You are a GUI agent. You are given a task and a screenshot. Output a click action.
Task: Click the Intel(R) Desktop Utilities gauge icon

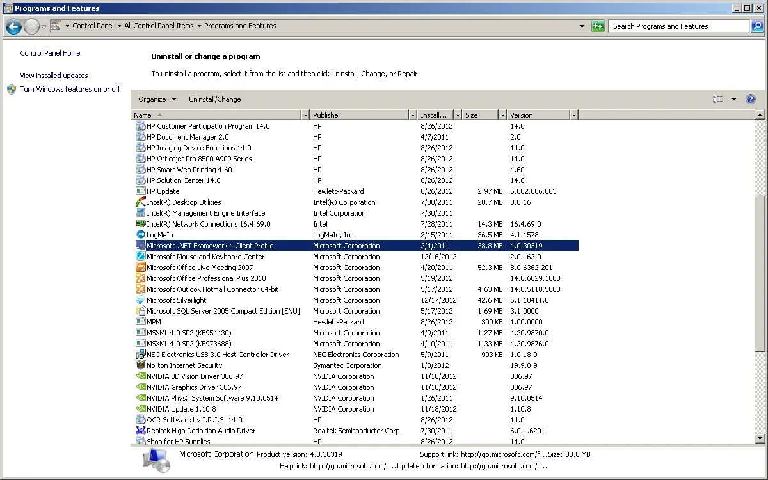(x=141, y=202)
